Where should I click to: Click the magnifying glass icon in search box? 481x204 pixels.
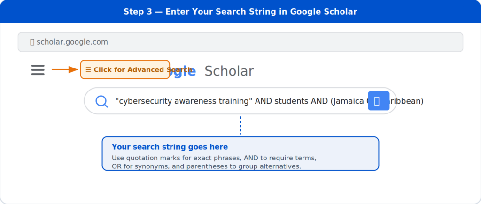[101, 101]
